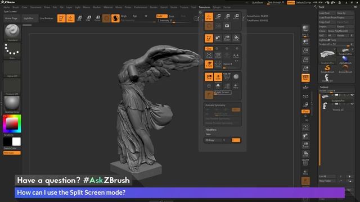Open the MatCap Gray material picker

point(12,105)
